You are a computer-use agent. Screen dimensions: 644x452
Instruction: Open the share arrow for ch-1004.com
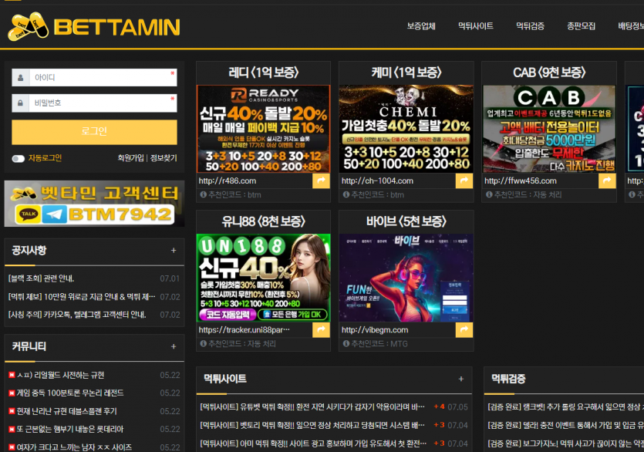464,180
